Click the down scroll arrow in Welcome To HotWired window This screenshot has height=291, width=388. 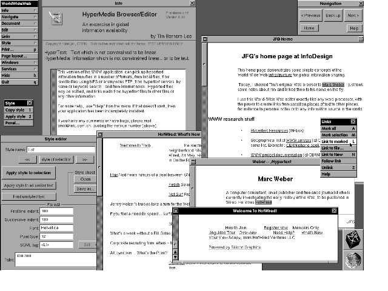pyautogui.click(x=175, y=257)
